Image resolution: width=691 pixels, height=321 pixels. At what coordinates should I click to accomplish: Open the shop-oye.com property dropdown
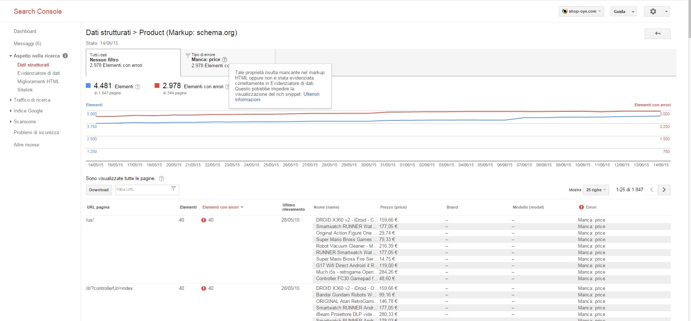[581, 12]
